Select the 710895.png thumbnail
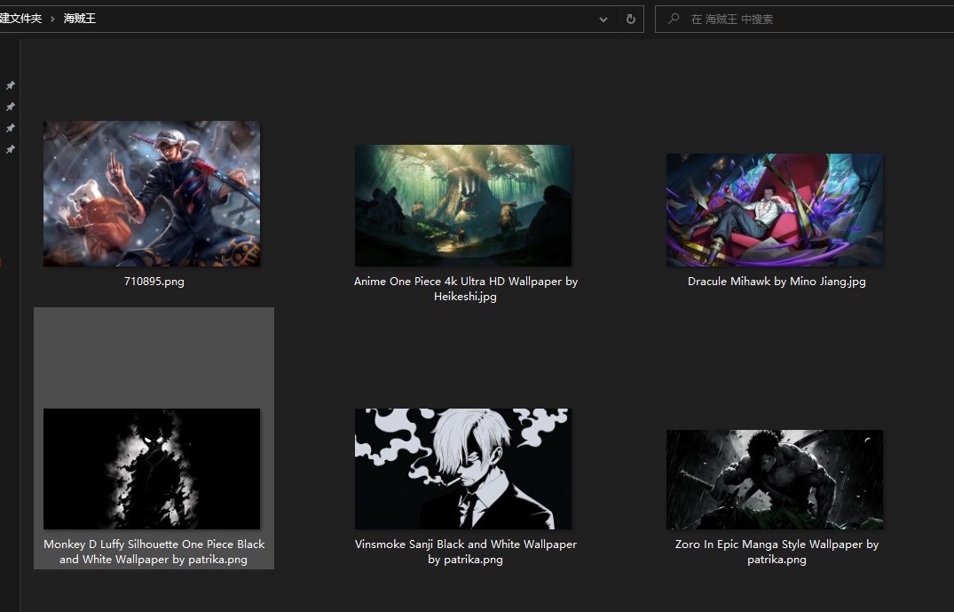This screenshot has height=612, width=954. [152, 194]
